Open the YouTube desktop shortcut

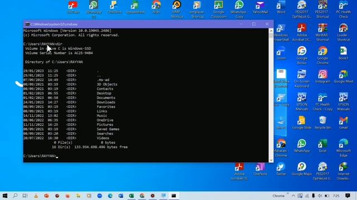click(x=73, y=7)
